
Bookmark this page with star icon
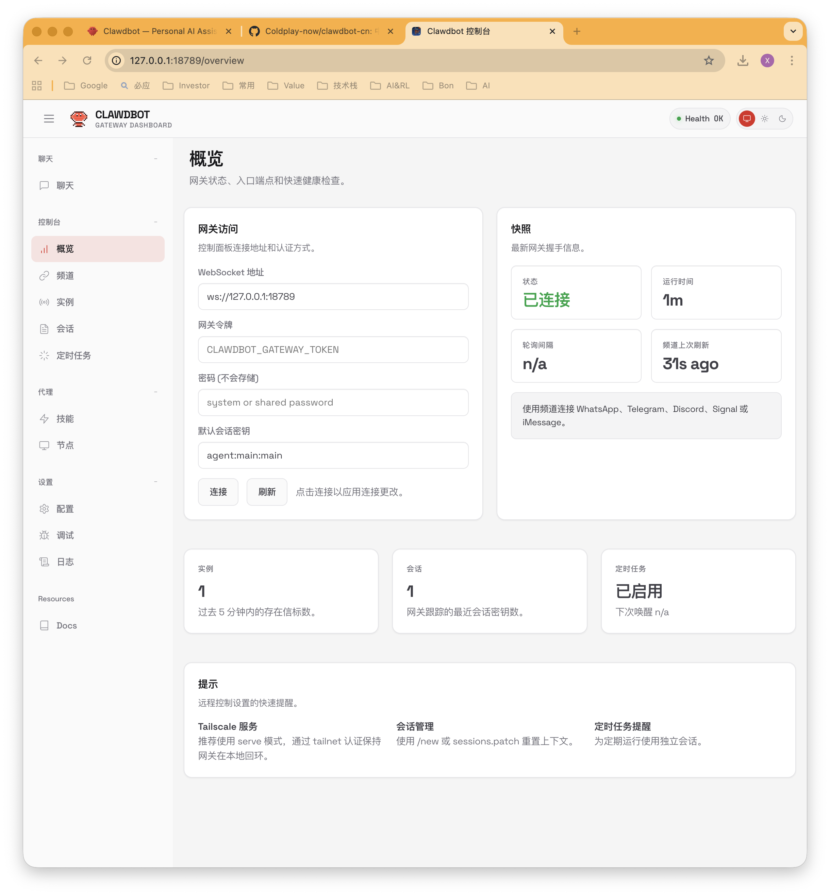point(709,61)
